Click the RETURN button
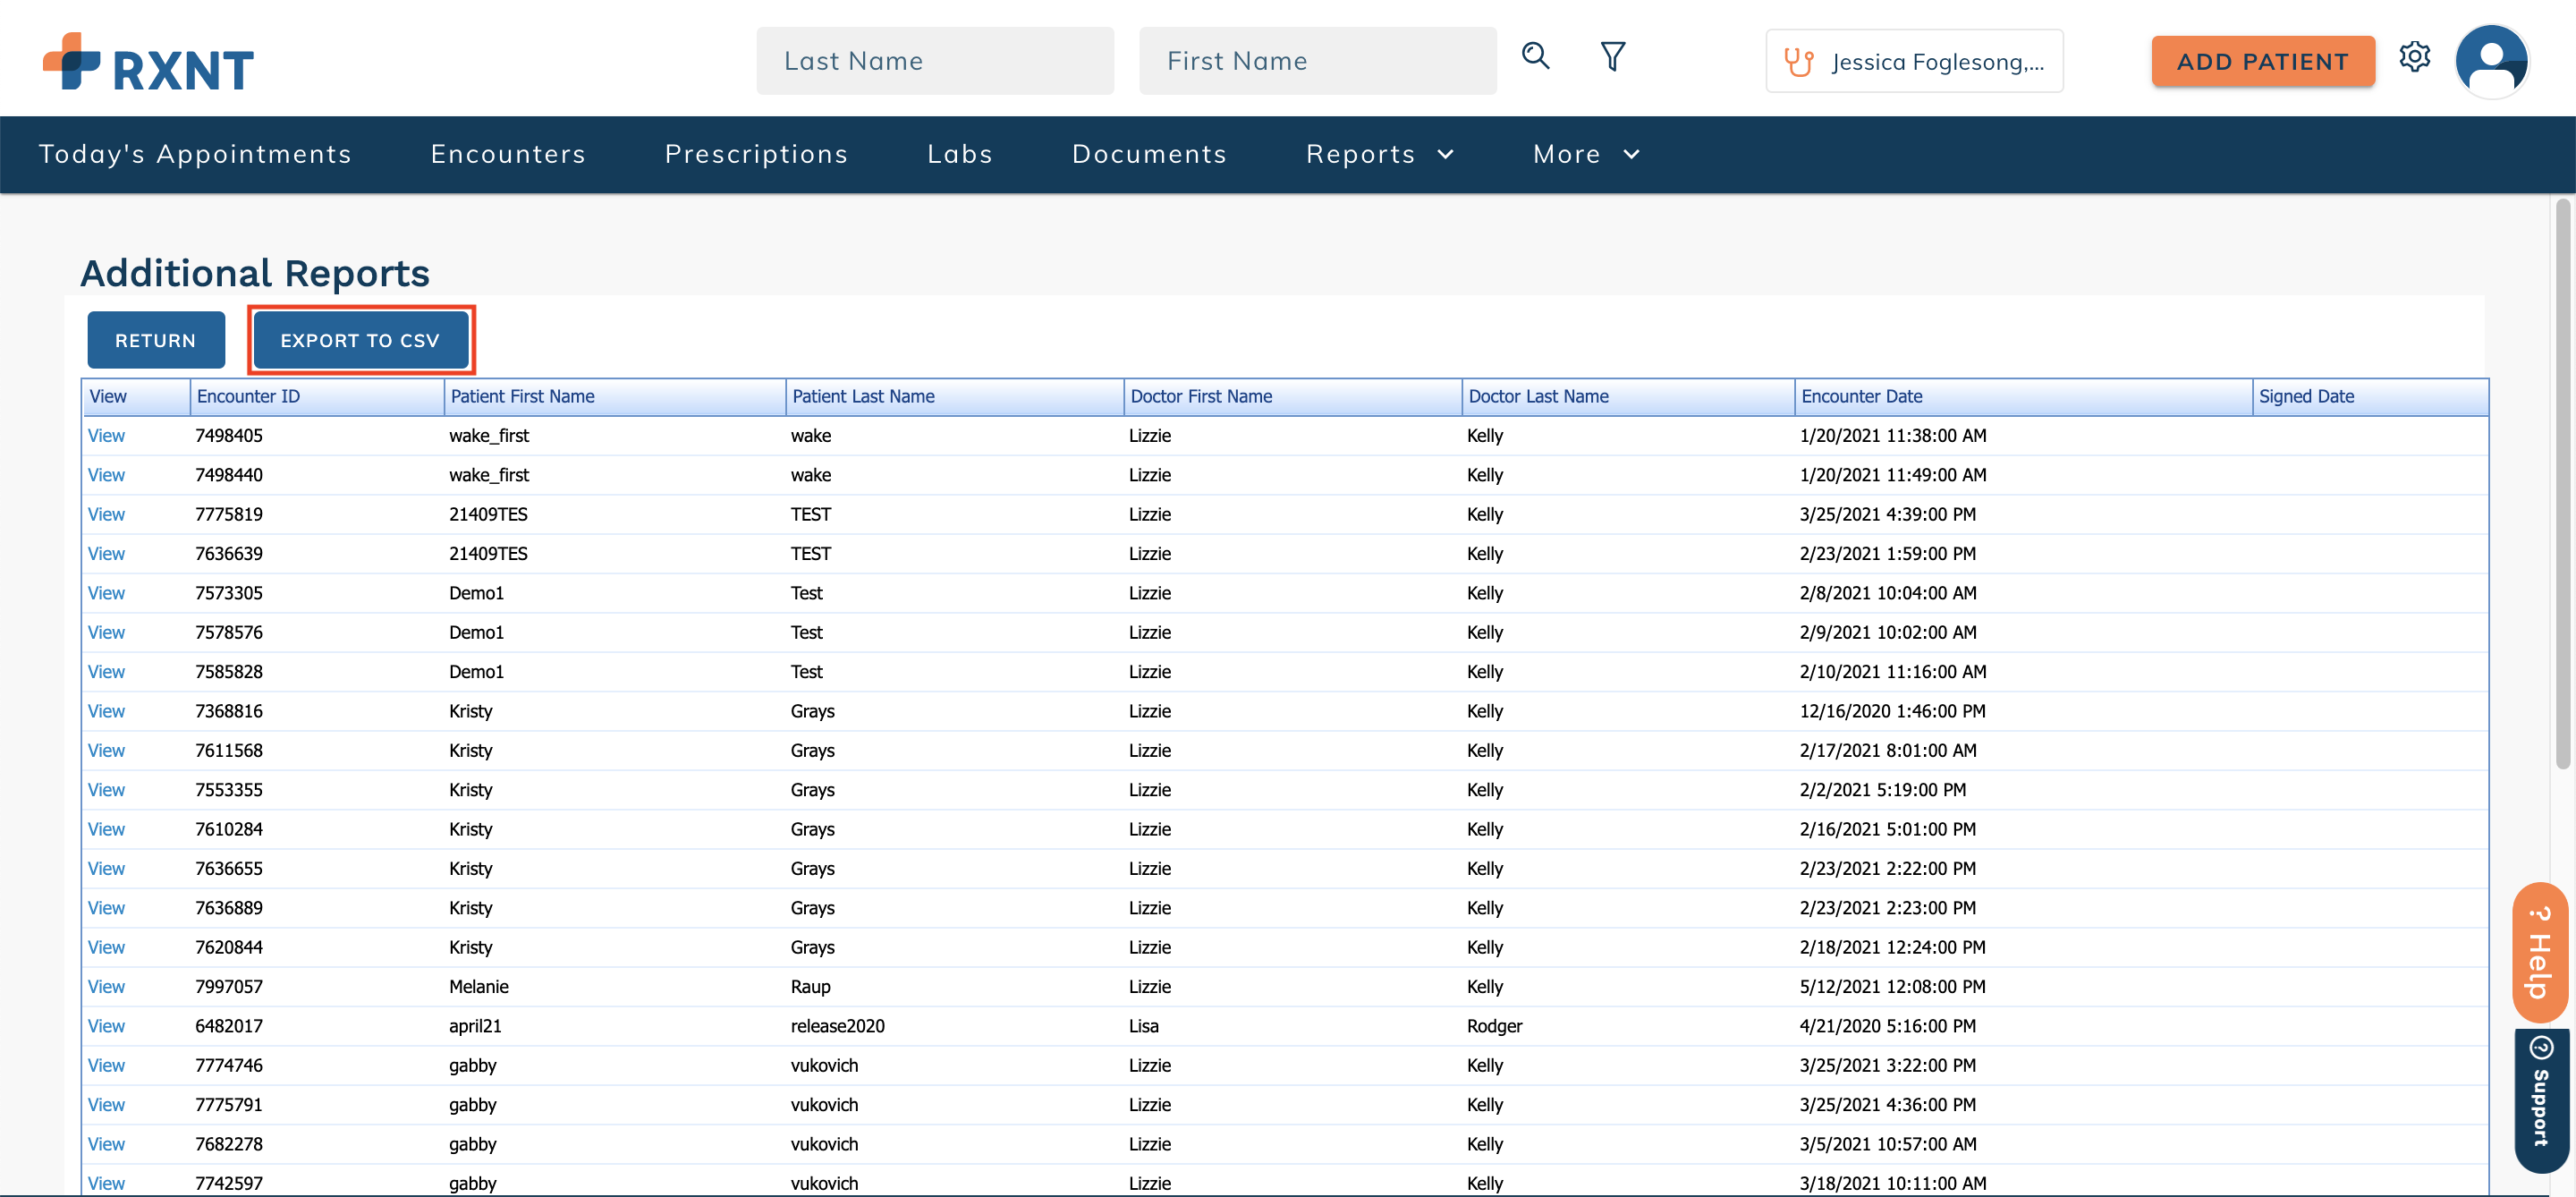 pos(156,340)
